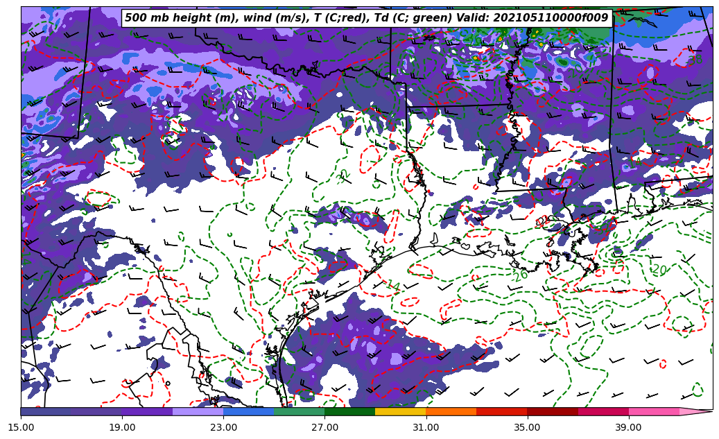Select the dark red colorbar segment
The image size is (719, 439).
pyautogui.click(x=552, y=411)
